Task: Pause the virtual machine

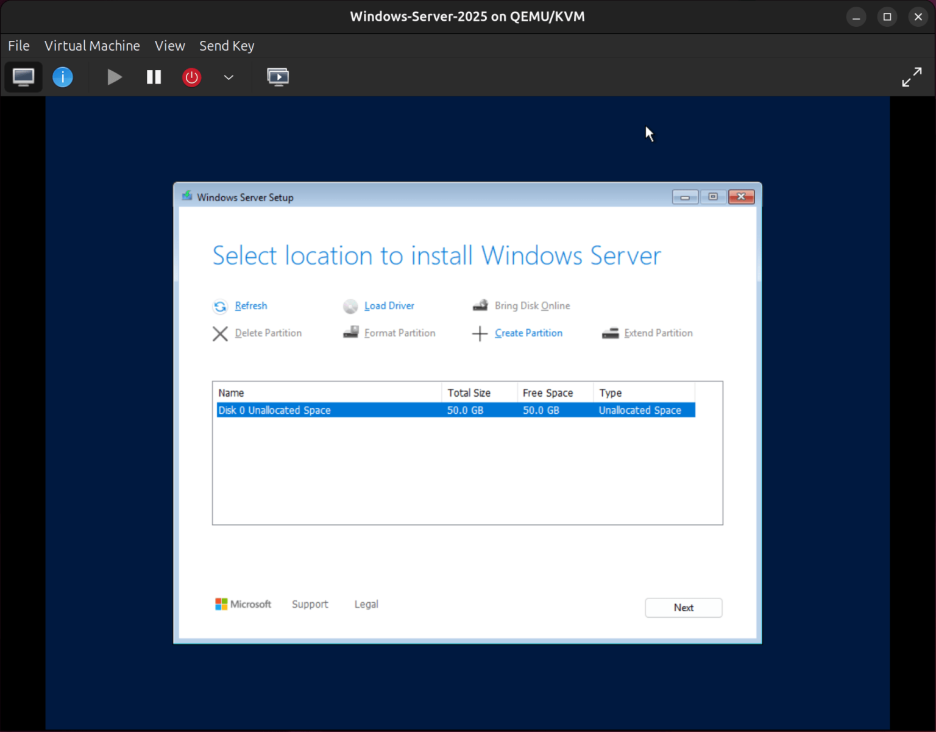Action: point(154,77)
